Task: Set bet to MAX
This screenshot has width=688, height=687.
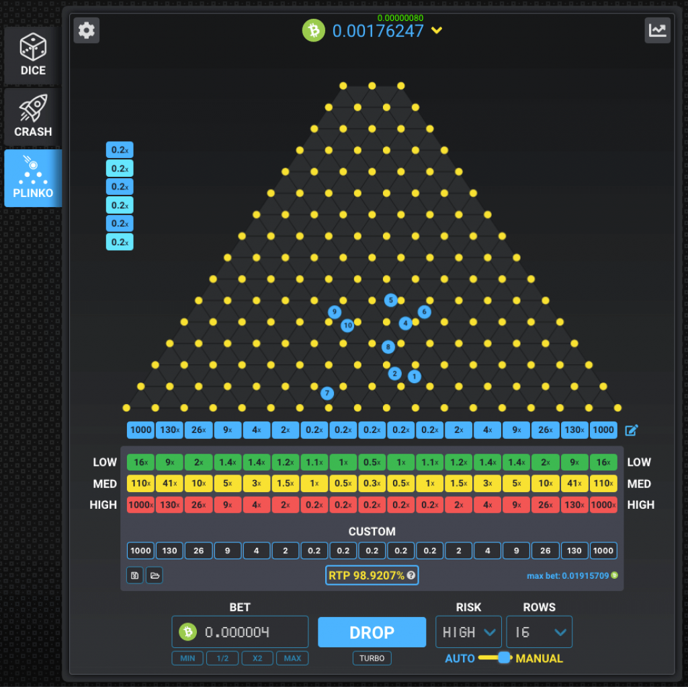Action: [292, 658]
